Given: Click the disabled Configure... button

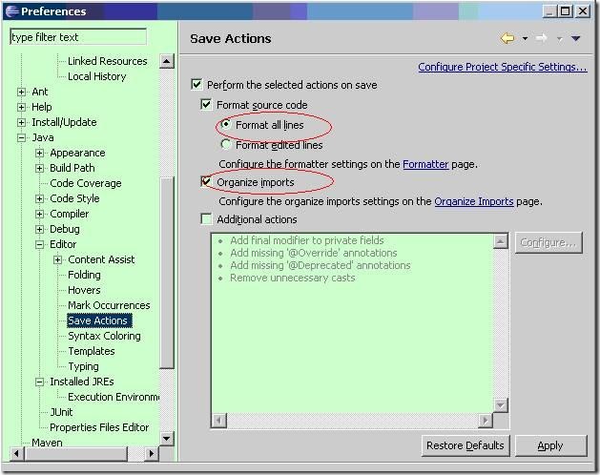Looking at the screenshot, I should coord(548,242).
